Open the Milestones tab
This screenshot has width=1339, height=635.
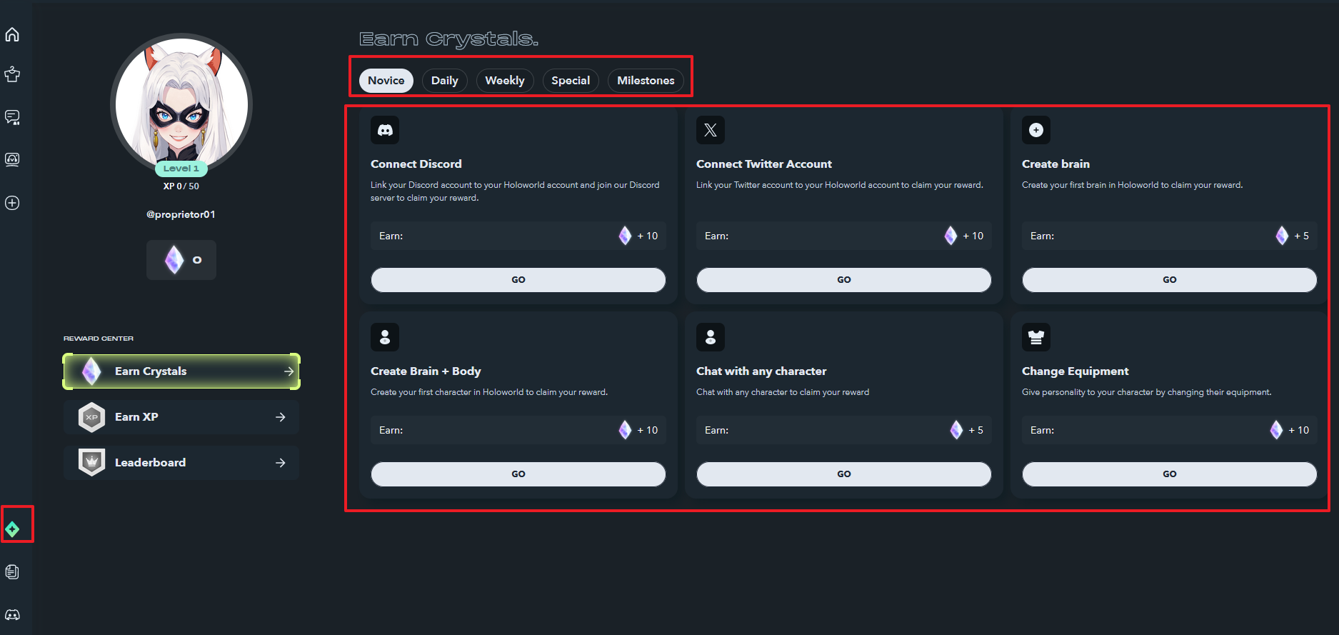click(x=646, y=81)
